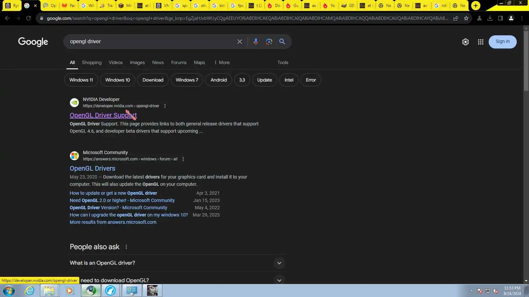Viewport: 529px width, 297px height.
Task: Open Windows Explorer from the taskbar
Action: point(49,291)
